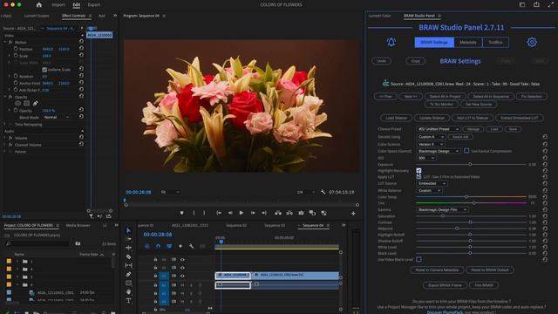This screenshot has width=558, height=314.
Task: Toggle visibility eye of top video track
Action: [182, 260]
